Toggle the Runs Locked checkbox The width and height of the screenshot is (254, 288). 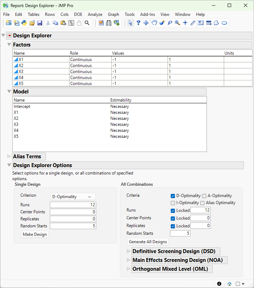[x=173, y=211]
